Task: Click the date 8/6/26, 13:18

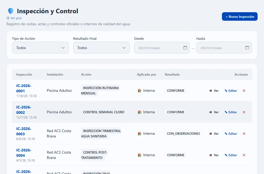Action: [26, 139]
